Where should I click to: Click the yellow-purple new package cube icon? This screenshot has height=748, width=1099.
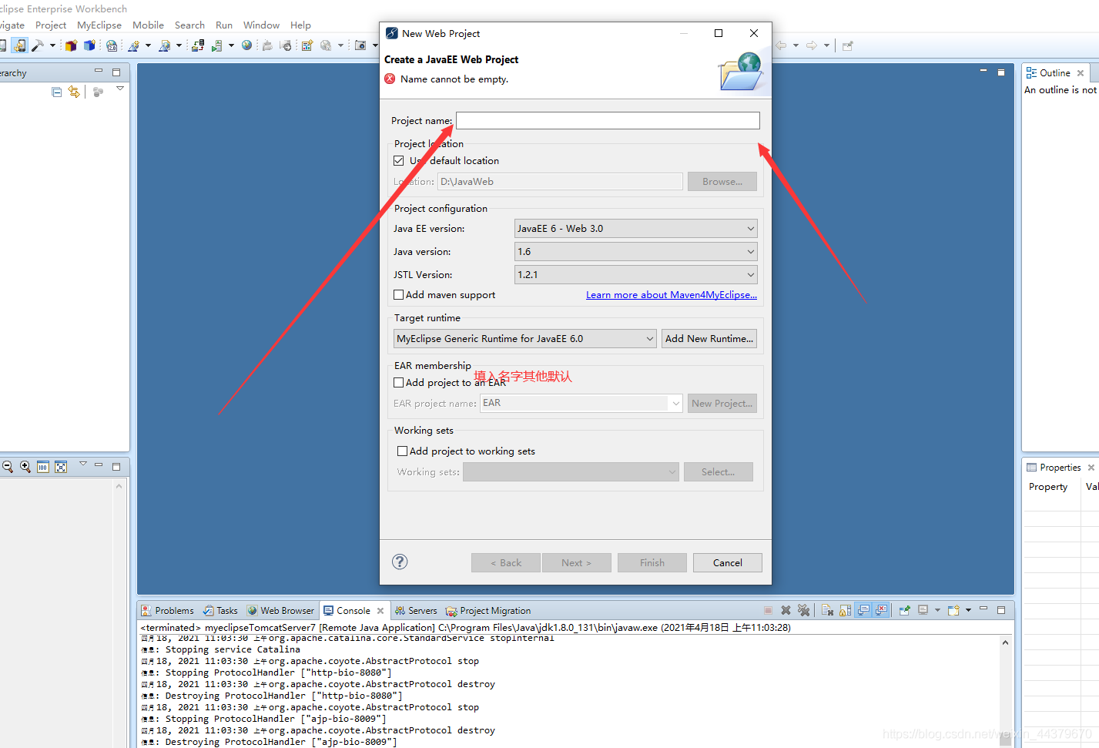pyautogui.click(x=71, y=45)
